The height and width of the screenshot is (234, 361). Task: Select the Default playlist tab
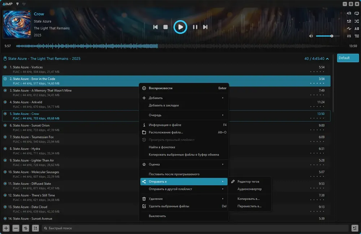[x=348, y=58]
